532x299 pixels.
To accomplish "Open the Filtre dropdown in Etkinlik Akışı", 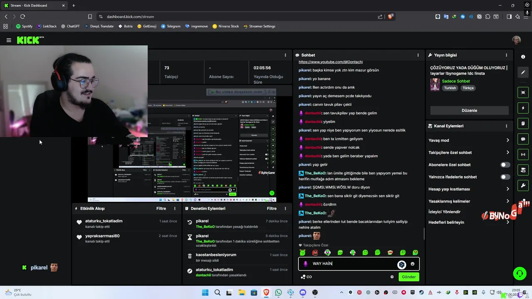I will [161, 208].
